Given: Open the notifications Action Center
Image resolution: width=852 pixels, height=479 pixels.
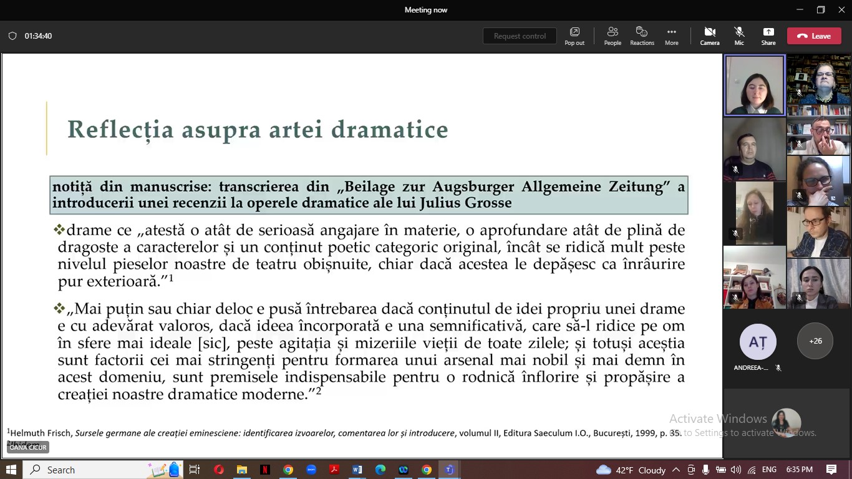Looking at the screenshot, I should [831, 470].
